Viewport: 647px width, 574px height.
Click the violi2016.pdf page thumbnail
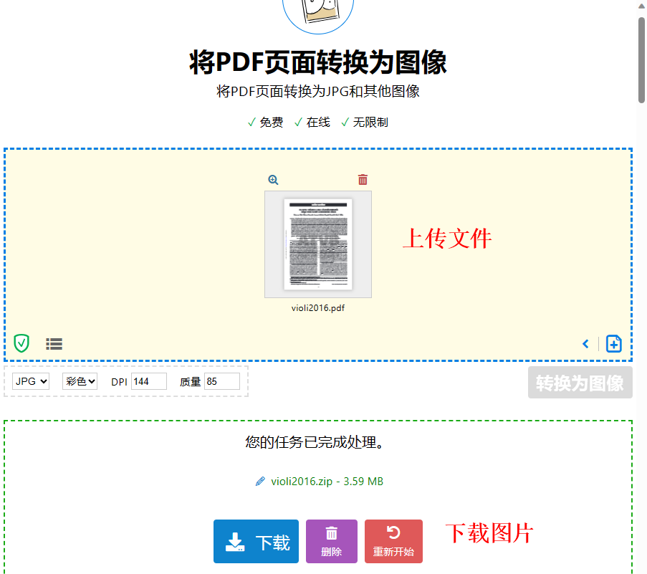(318, 244)
